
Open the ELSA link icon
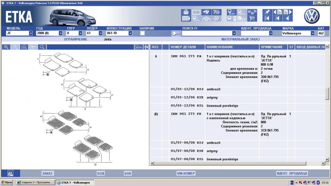point(232,12)
